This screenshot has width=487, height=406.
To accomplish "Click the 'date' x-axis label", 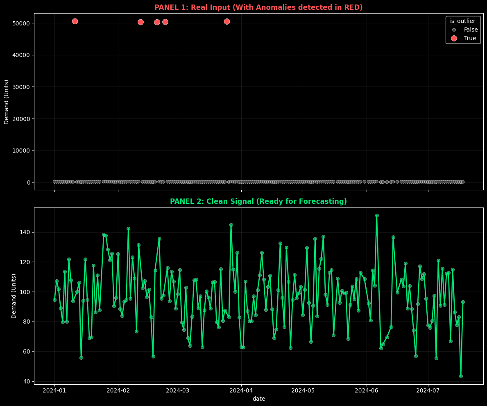I will click(258, 399).
